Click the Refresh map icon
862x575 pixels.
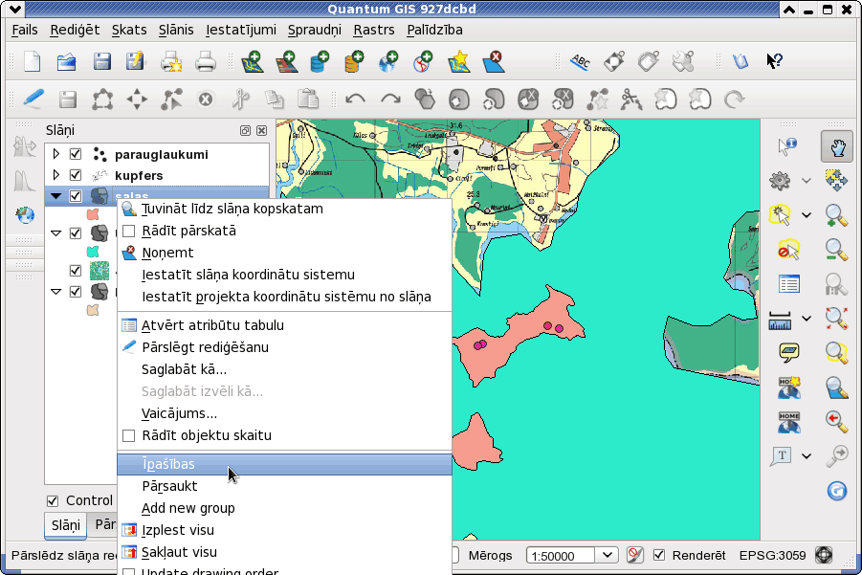point(837,491)
